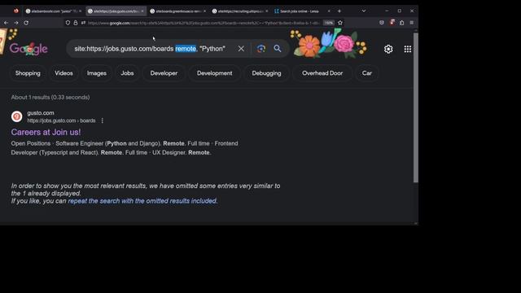Expand the list all tabs chevron

point(364,11)
